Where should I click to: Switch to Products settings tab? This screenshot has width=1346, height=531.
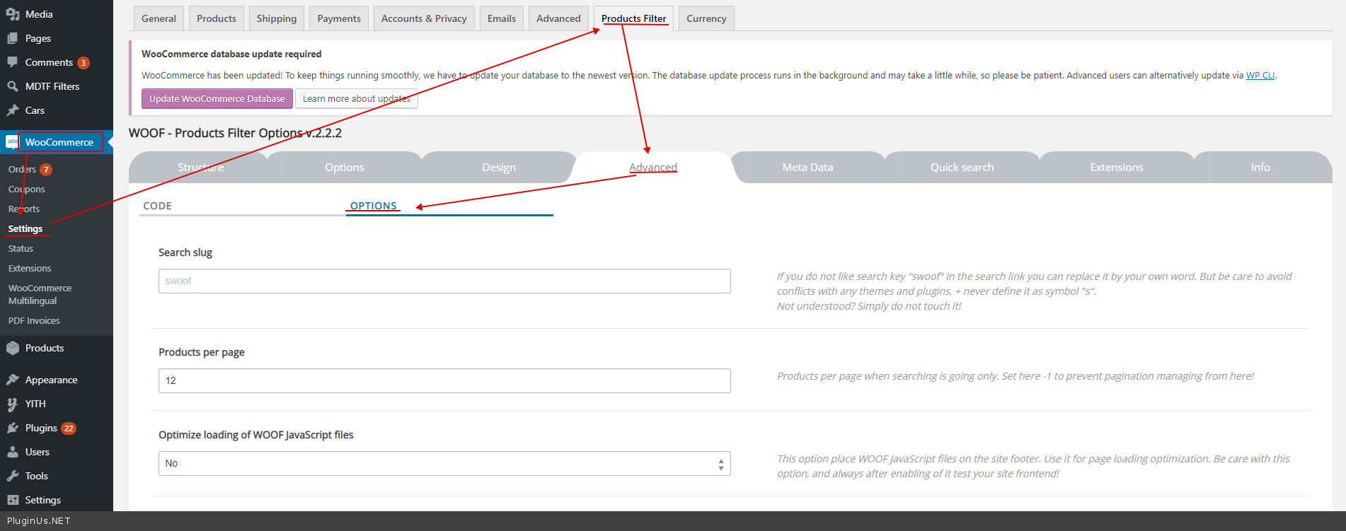(217, 18)
